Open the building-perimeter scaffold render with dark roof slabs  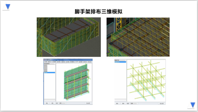pyautogui.click(x=69, y=37)
